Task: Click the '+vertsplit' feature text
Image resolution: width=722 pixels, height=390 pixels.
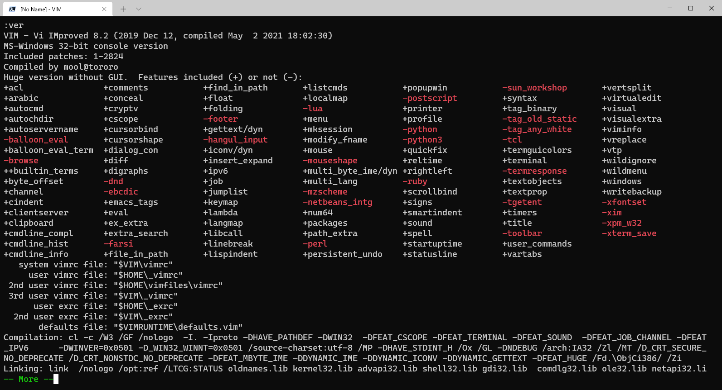Action: click(627, 88)
